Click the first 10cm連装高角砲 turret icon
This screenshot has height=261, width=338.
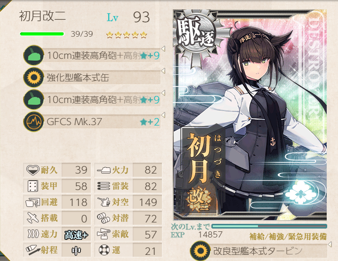pos(33,55)
